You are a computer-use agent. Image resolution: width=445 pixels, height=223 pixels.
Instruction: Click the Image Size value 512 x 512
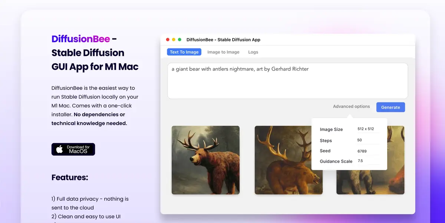click(x=368, y=129)
